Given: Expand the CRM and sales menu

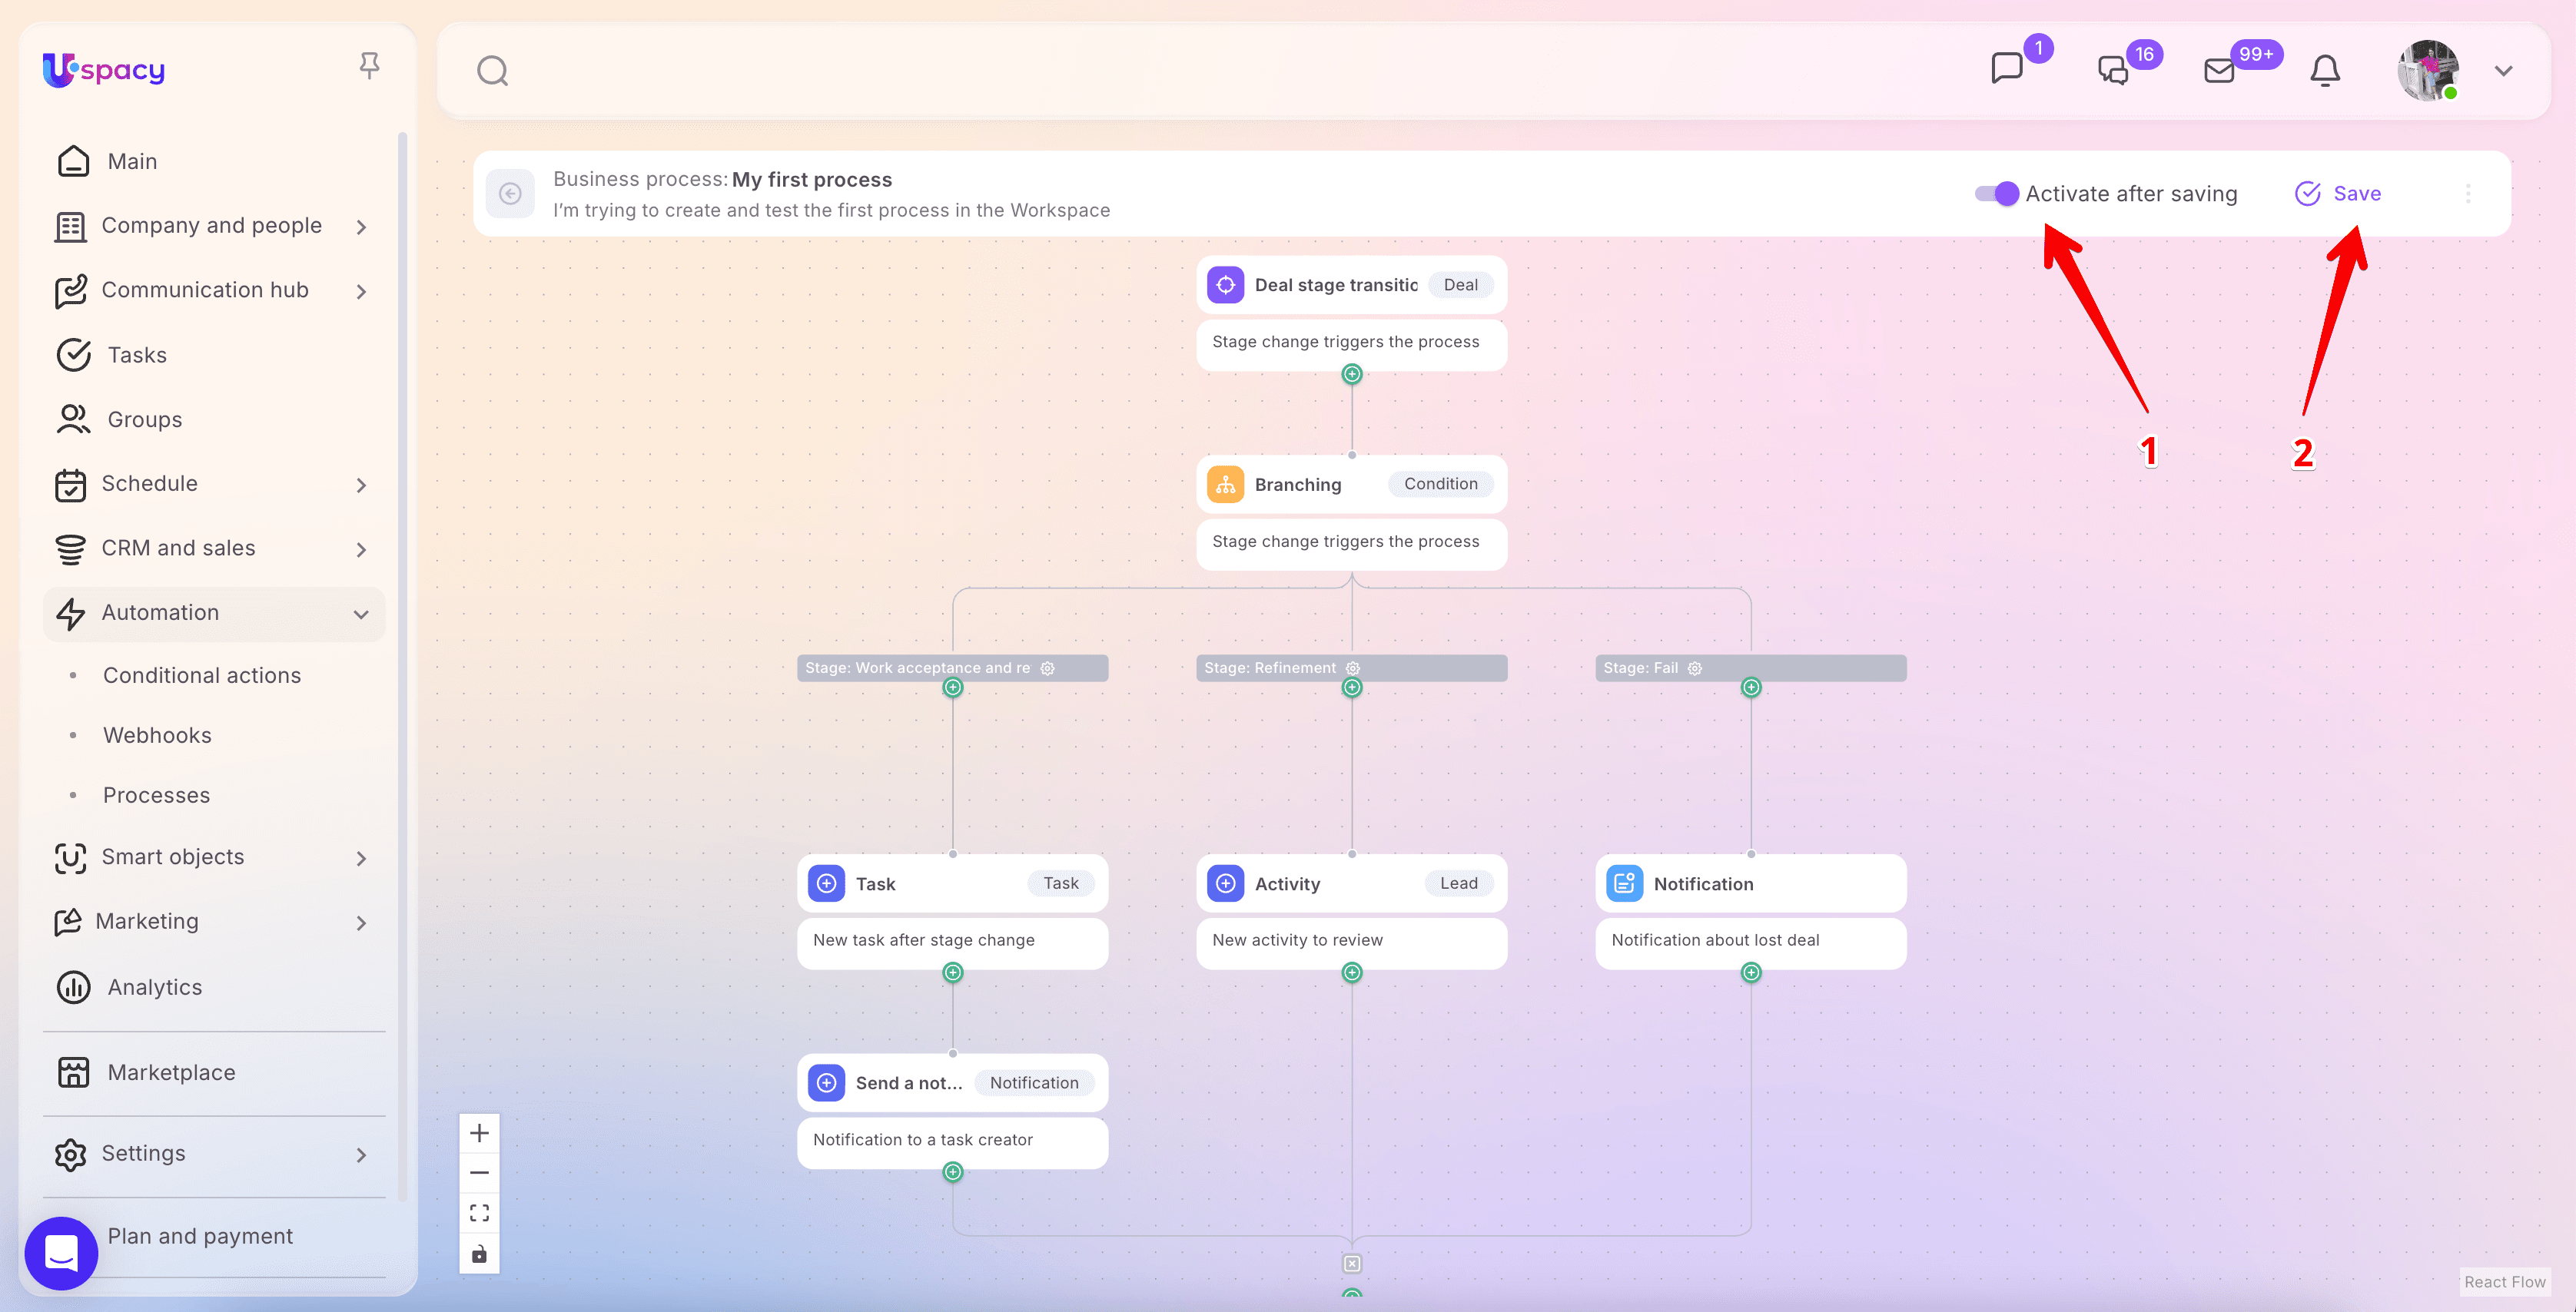Looking at the screenshot, I should pos(361,549).
